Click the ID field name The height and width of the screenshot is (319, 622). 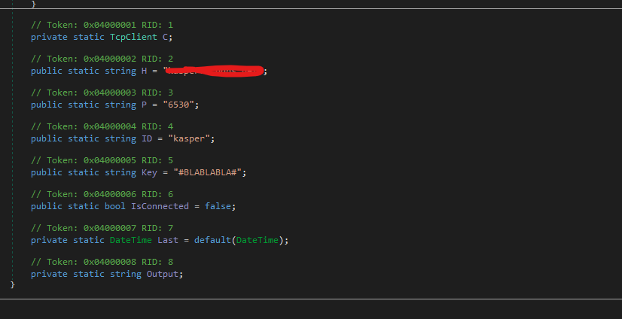tap(146, 138)
